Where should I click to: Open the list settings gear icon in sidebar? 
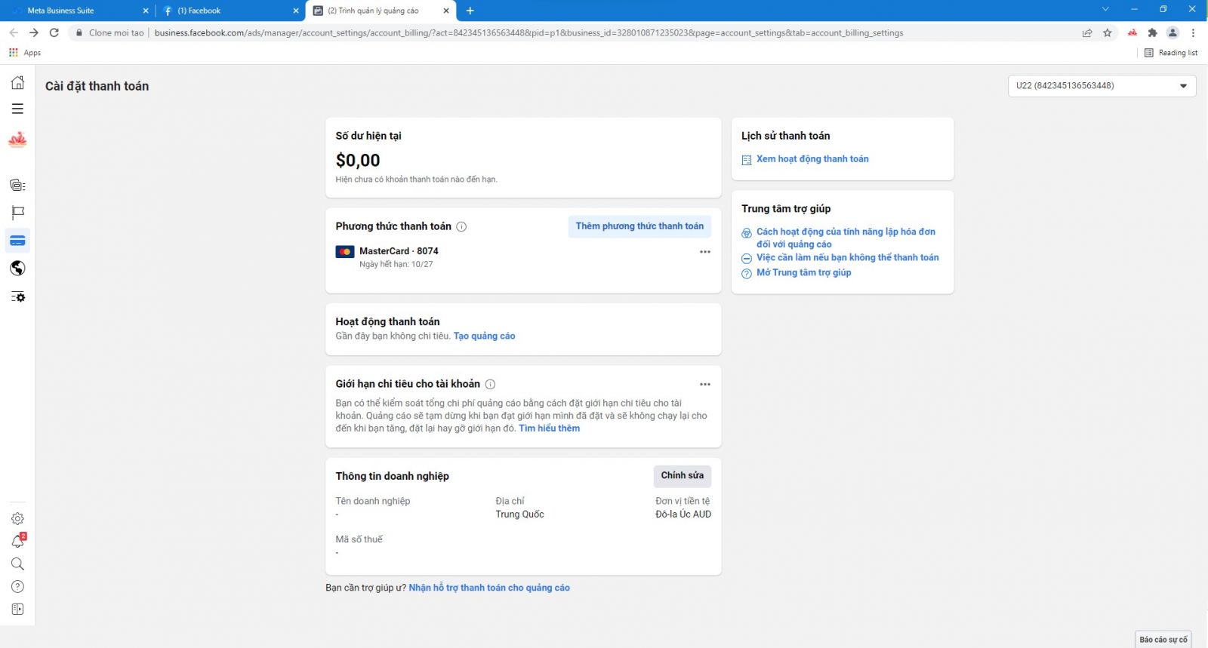17,296
